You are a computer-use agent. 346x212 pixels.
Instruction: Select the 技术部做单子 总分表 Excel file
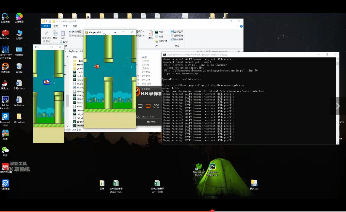[x=116, y=187]
